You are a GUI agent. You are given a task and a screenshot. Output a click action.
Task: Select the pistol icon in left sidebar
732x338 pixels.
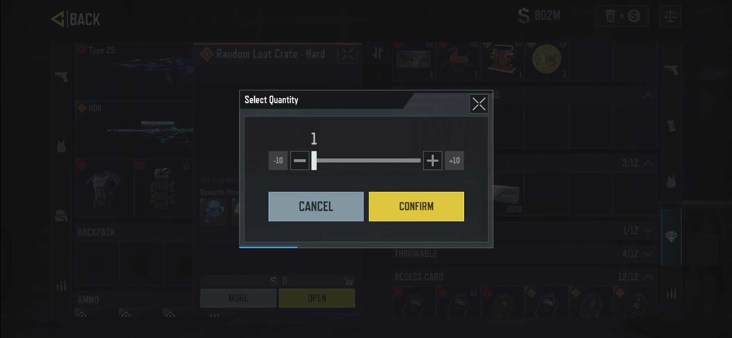click(61, 77)
